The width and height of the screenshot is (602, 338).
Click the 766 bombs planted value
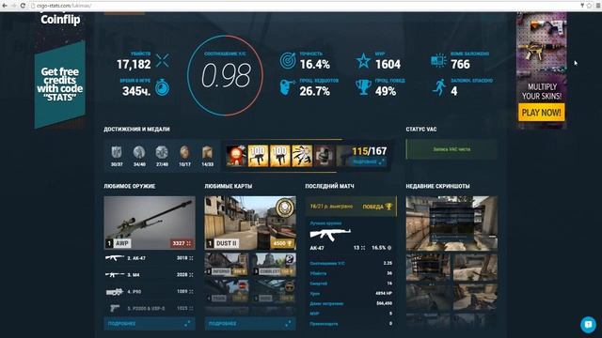(460, 65)
